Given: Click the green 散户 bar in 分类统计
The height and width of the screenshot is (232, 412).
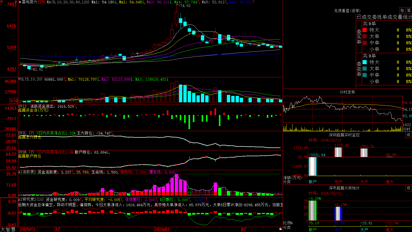Looking at the screenshot, I should click(x=313, y=211).
